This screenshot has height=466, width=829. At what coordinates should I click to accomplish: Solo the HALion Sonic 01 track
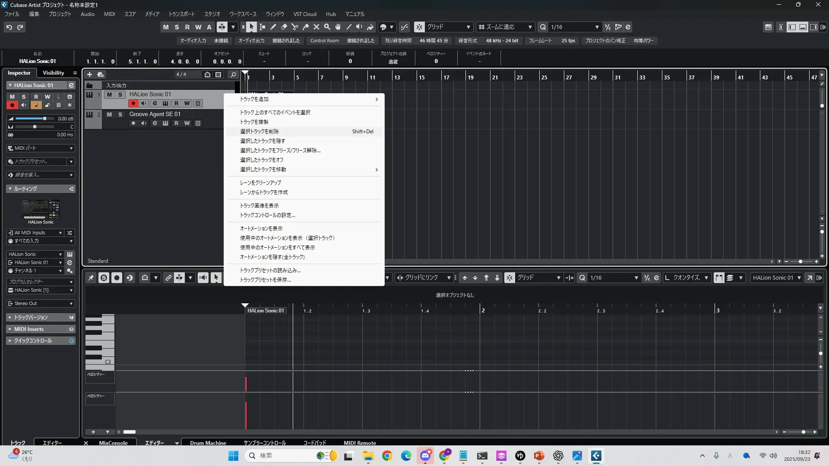click(x=120, y=94)
